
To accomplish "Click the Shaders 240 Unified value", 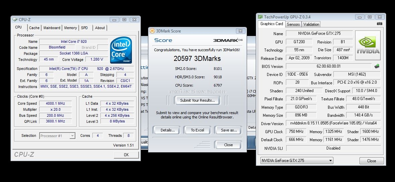I will click(x=304, y=91).
